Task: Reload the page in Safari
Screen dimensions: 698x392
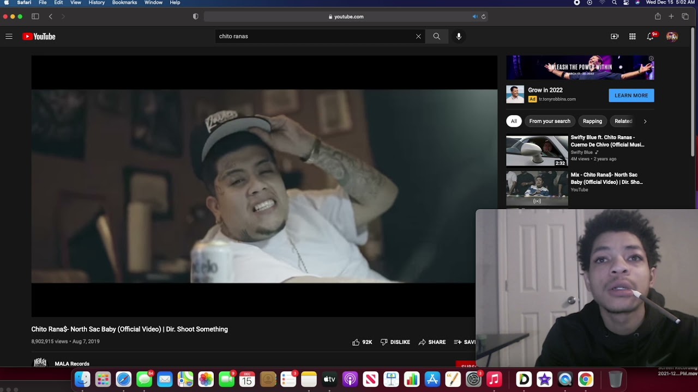Action: (x=483, y=16)
